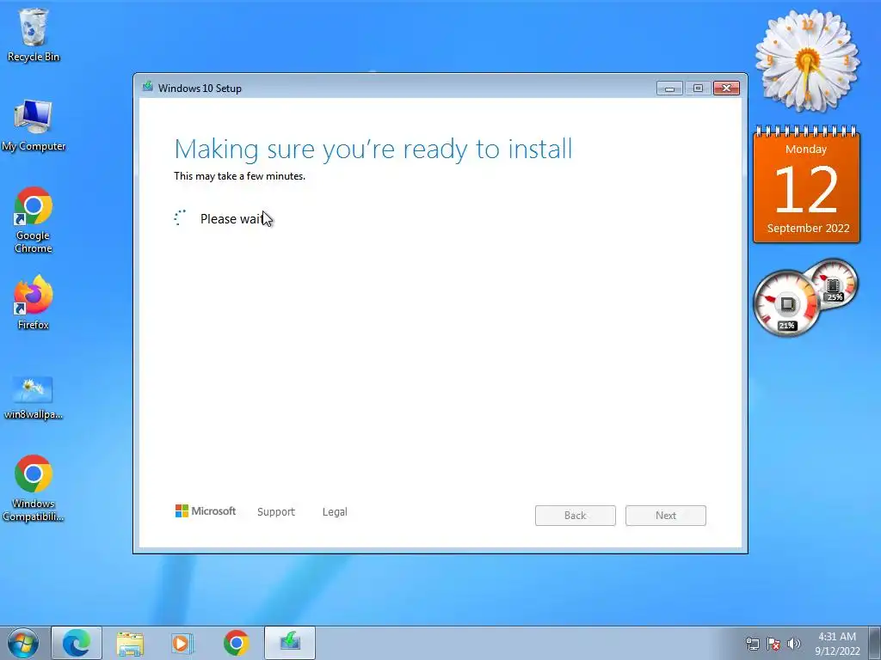Screen dimensions: 881x660
Task: Click the Back button
Action: (576, 516)
